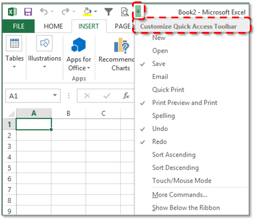Click the Enter checkmark in formula bar
Screen dimensions: 256x220
(x=107, y=96)
